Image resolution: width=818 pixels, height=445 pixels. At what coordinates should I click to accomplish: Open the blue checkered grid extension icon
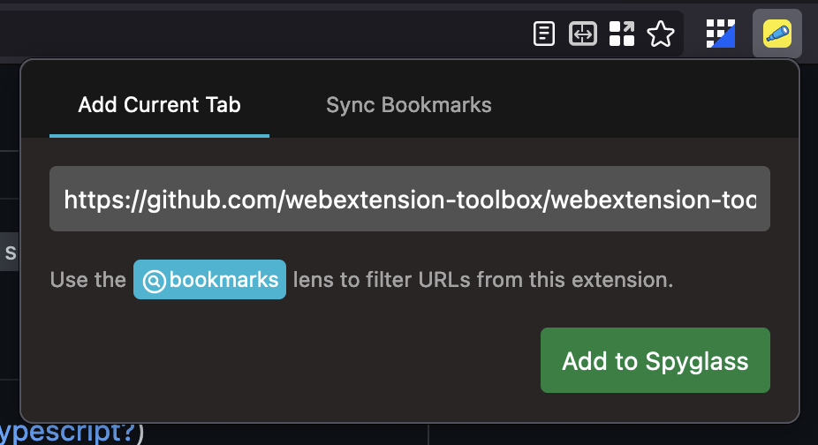click(x=721, y=34)
